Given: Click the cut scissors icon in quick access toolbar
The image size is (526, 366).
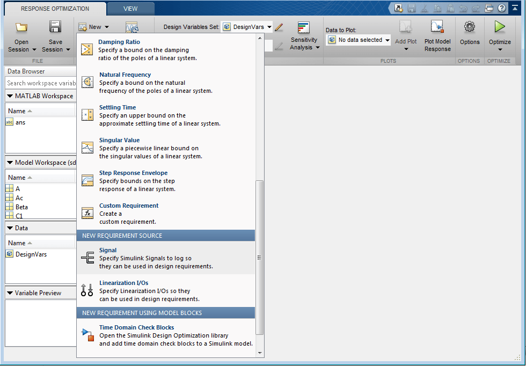Looking at the screenshot, I should click(425, 9).
